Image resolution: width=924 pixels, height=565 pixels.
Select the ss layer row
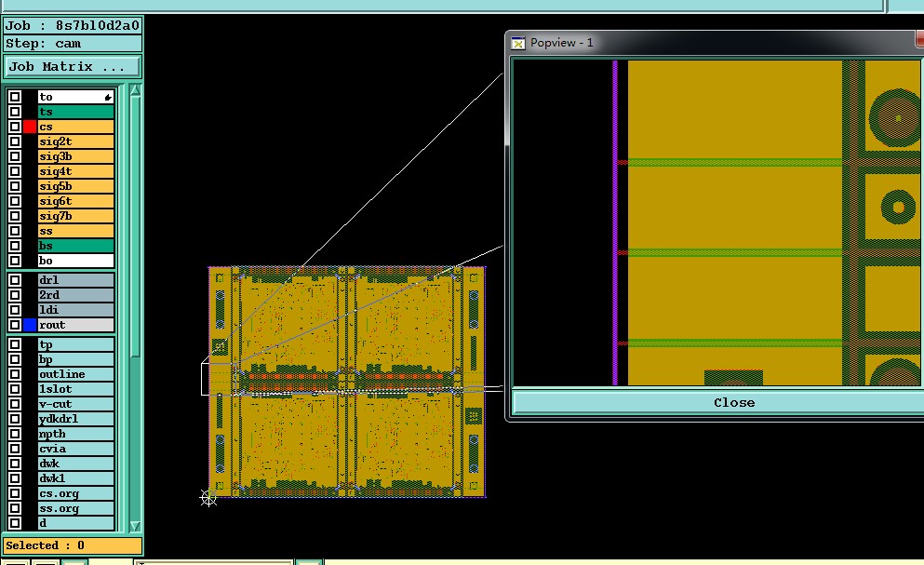pos(76,231)
